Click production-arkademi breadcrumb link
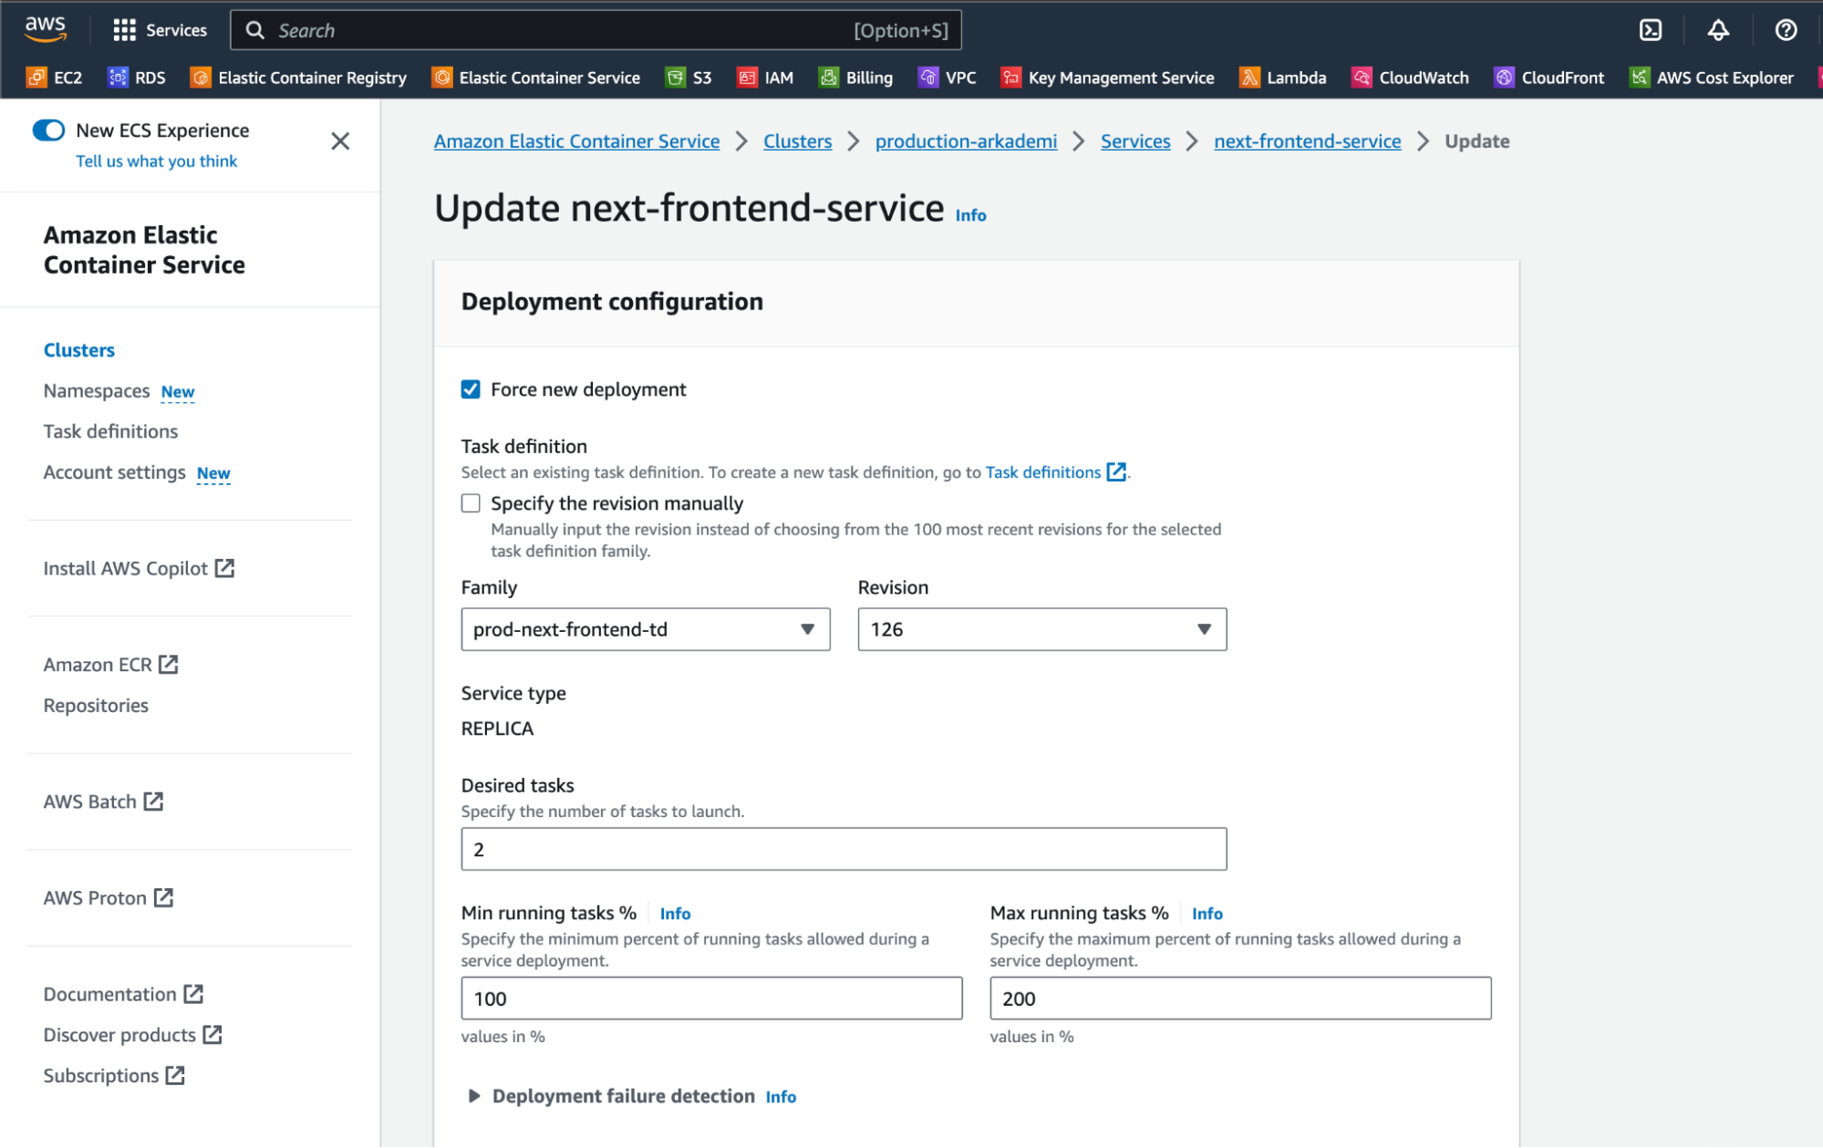 [966, 141]
